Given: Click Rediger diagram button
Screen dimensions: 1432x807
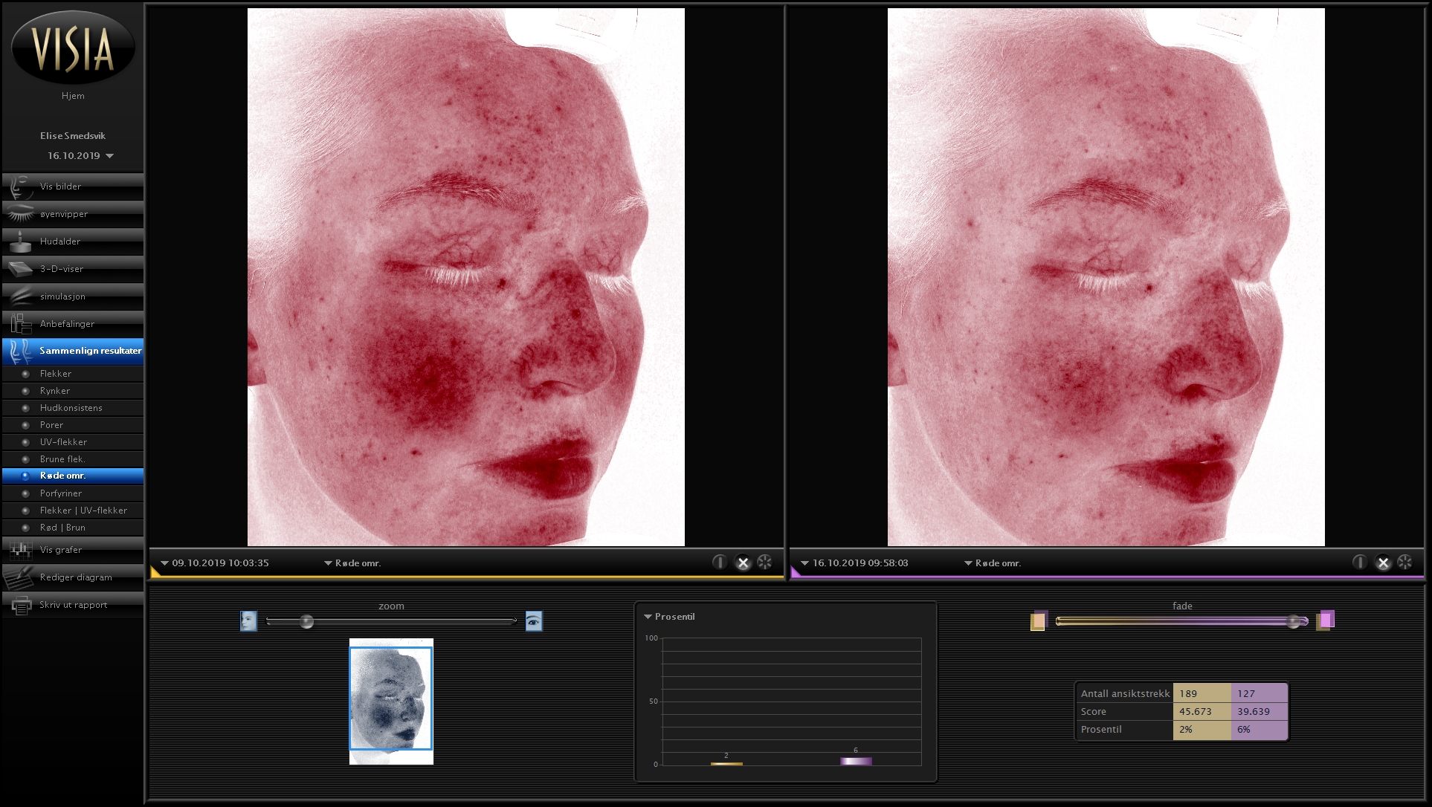Looking at the screenshot, I should (x=73, y=577).
